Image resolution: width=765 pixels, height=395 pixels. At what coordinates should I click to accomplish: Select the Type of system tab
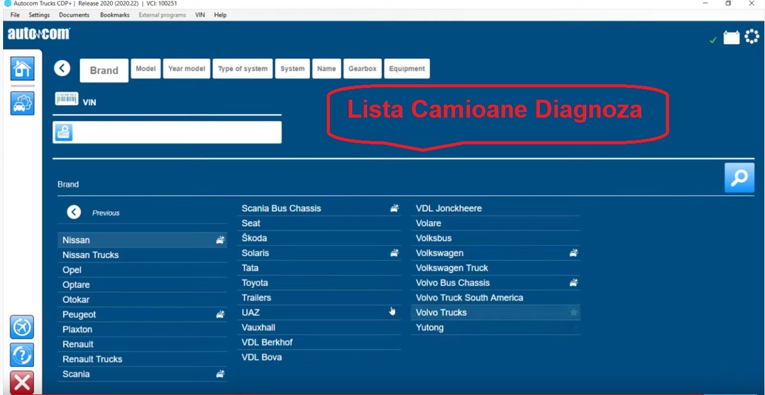pos(243,69)
